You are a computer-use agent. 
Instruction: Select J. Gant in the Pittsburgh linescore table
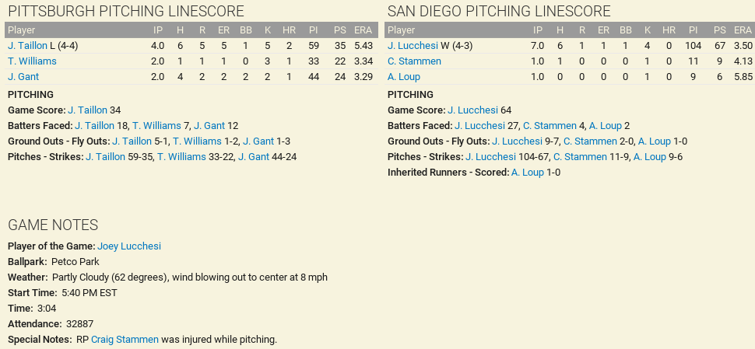tap(23, 77)
